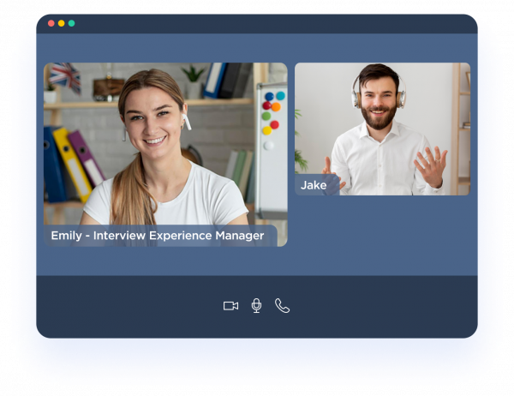
Task: Close window with the red dot
Action: 51,23
